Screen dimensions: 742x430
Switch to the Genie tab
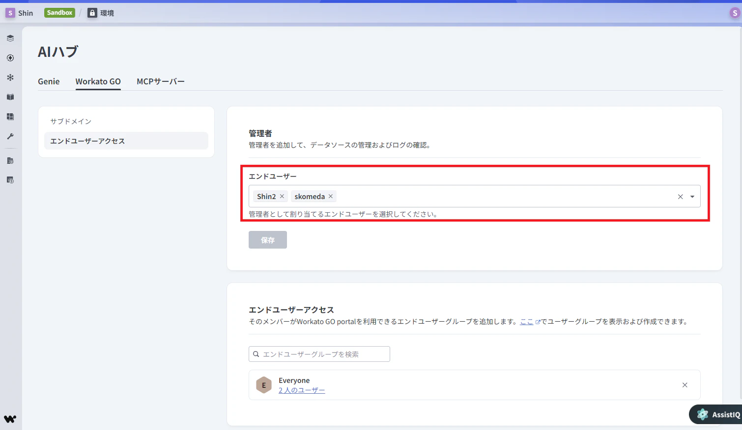(x=49, y=81)
